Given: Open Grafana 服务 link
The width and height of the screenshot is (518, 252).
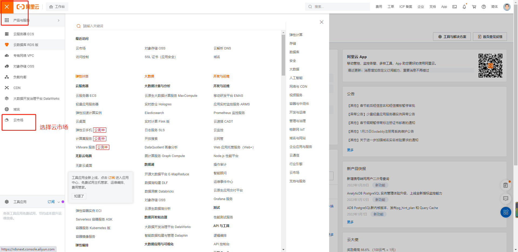Looking at the screenshot, I should point(223,199).
